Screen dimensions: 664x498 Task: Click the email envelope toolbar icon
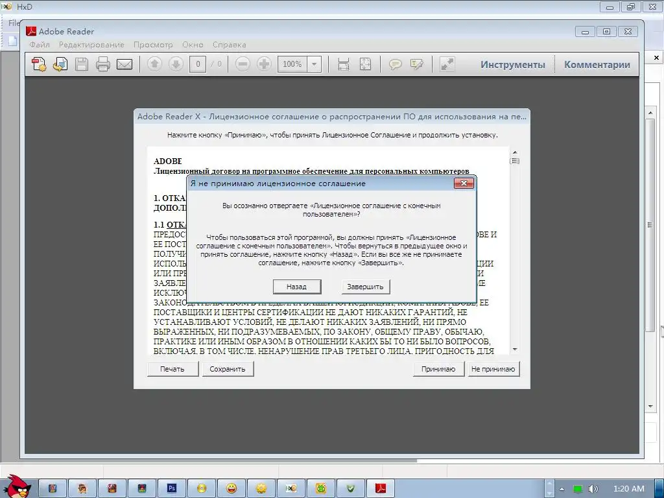[x=124, y=64]
